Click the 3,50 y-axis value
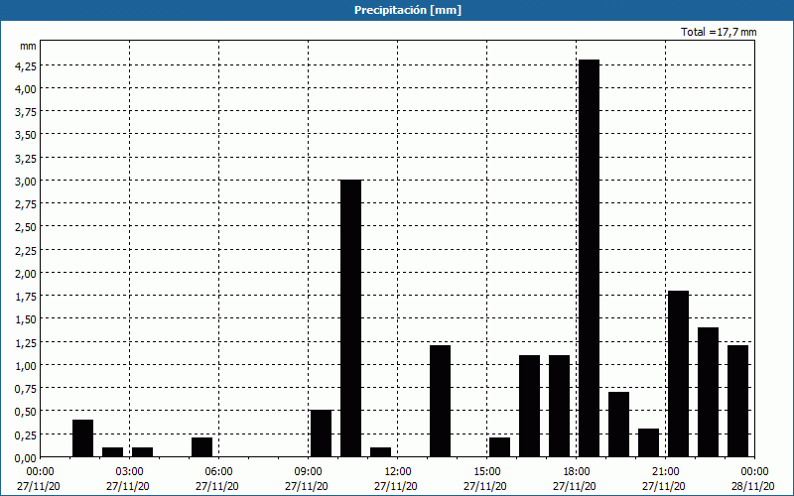Image resolution: width=794 pixels, height=496 pixels. [26, 135]
